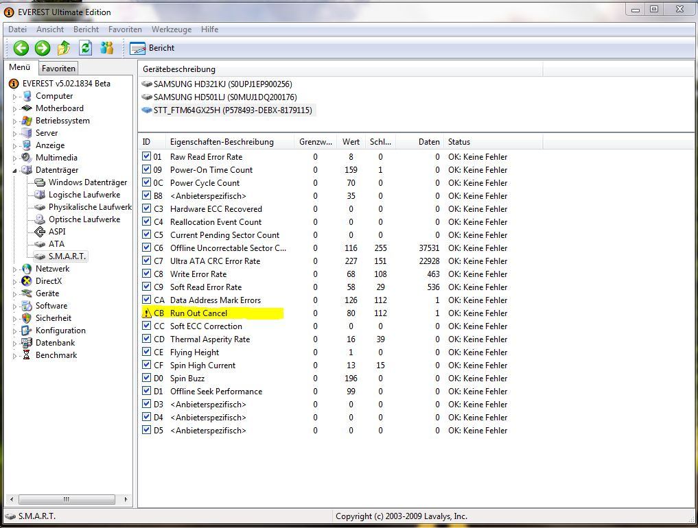Sort by the Daten column header

(420, 142)
